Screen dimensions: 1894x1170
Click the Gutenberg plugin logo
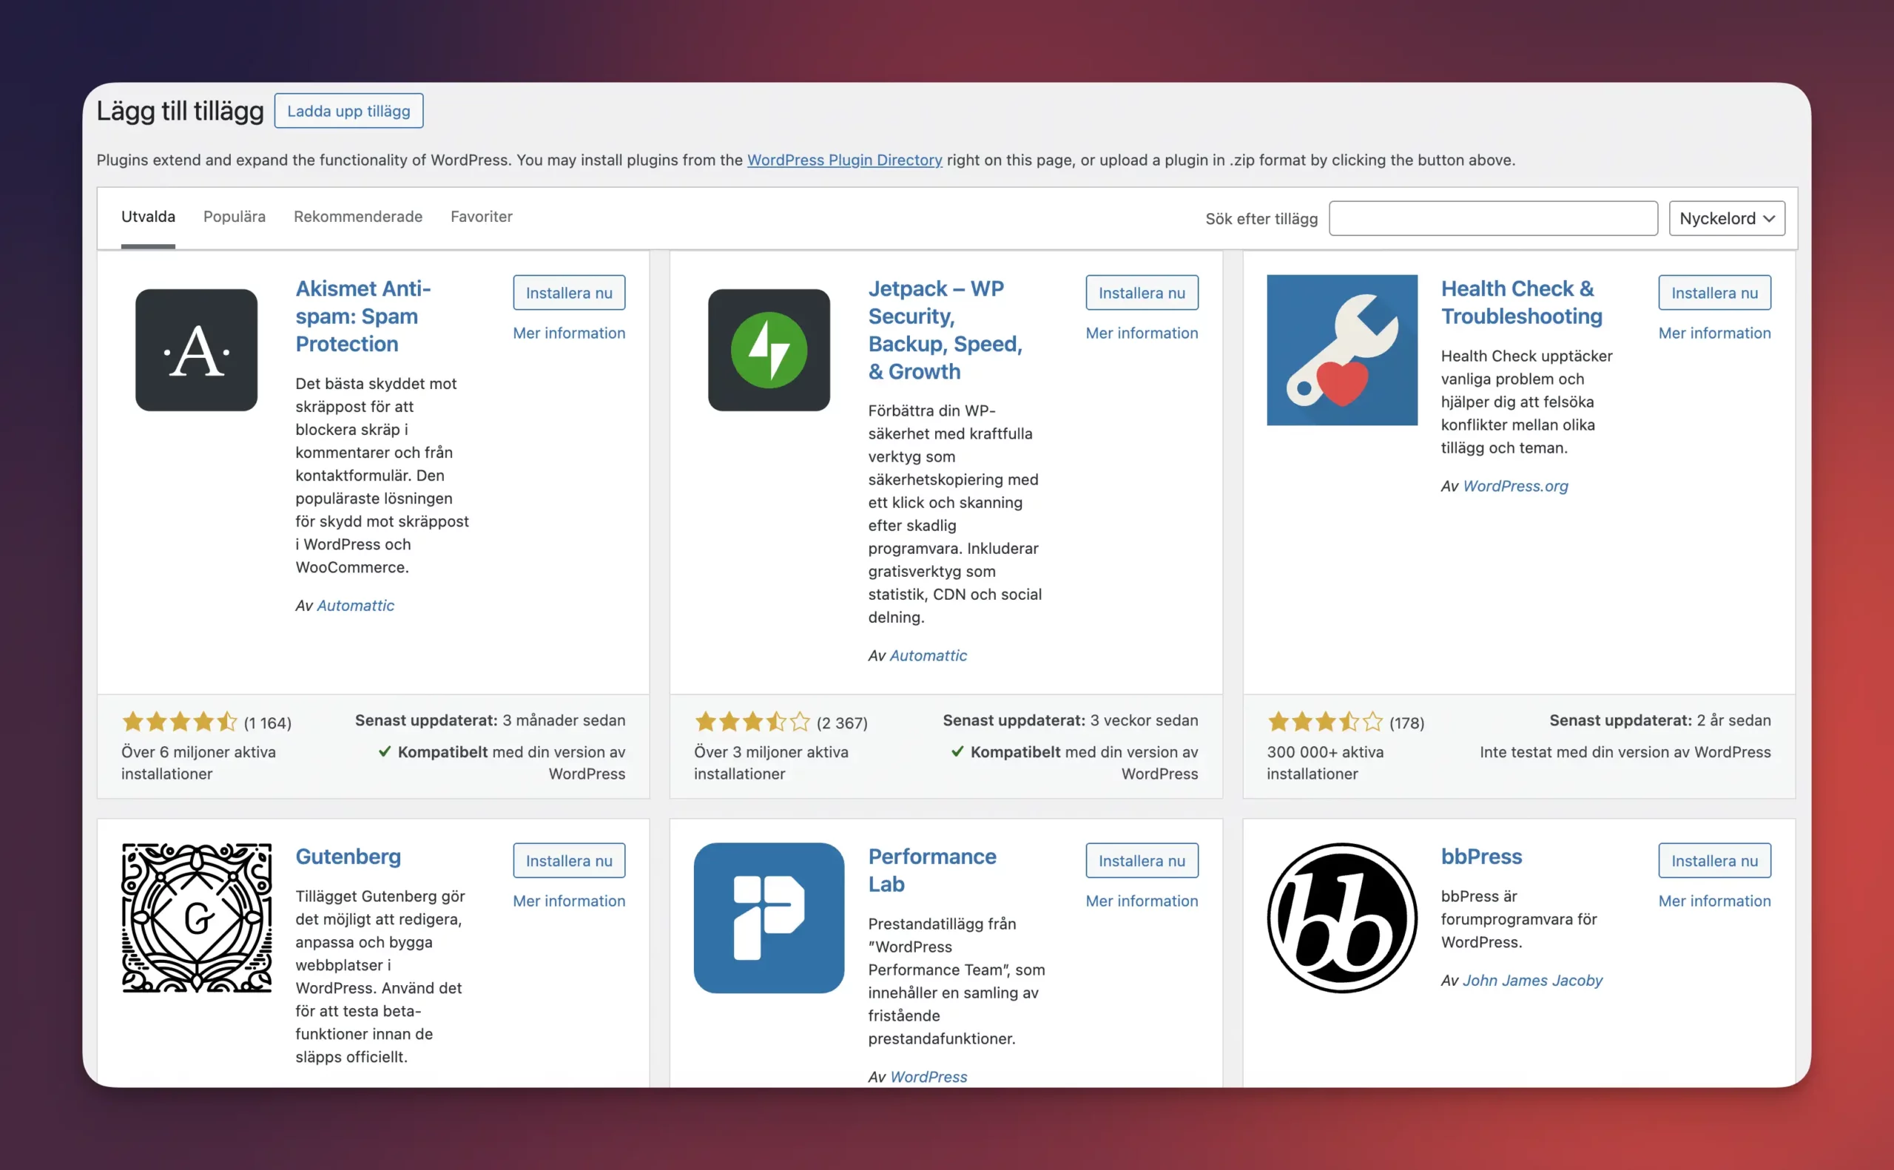coord(196,917)
